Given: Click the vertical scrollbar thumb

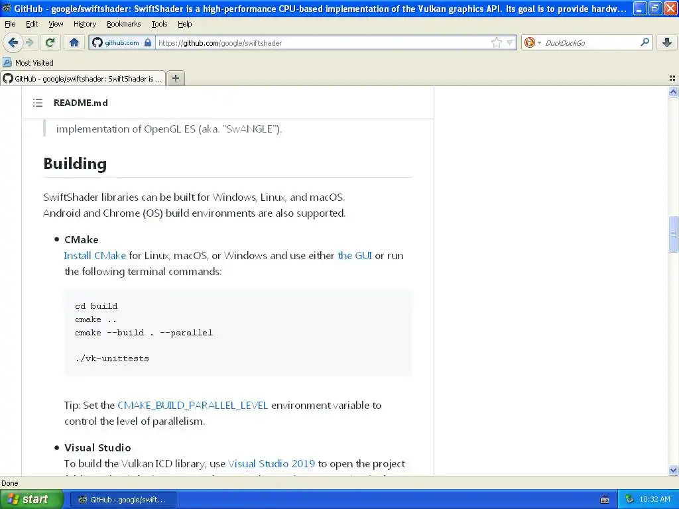Looking at the screenshot, I should 673,234.
